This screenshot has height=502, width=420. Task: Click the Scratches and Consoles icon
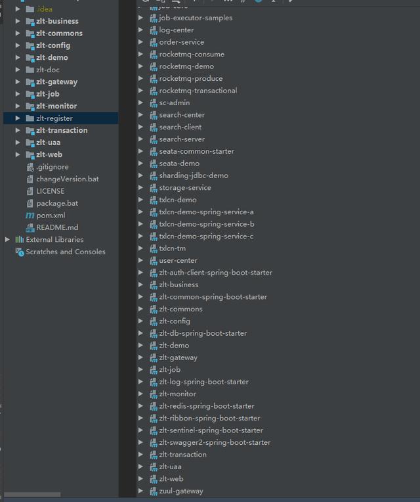(x=20, y=252)
